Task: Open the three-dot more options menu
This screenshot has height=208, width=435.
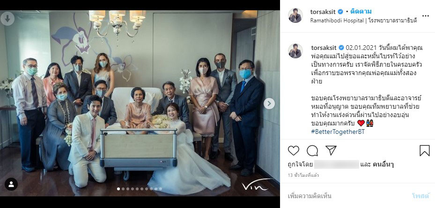Action: pos(425,16)
